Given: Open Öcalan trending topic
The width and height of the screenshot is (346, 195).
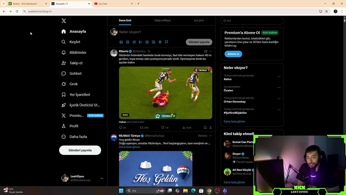Looking at the screenshot, I should click(228, 90).
